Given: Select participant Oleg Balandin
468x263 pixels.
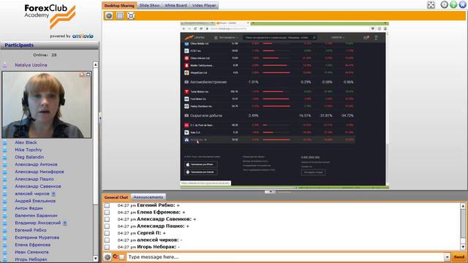Looking at the screenshot, I should click(29, 157).
